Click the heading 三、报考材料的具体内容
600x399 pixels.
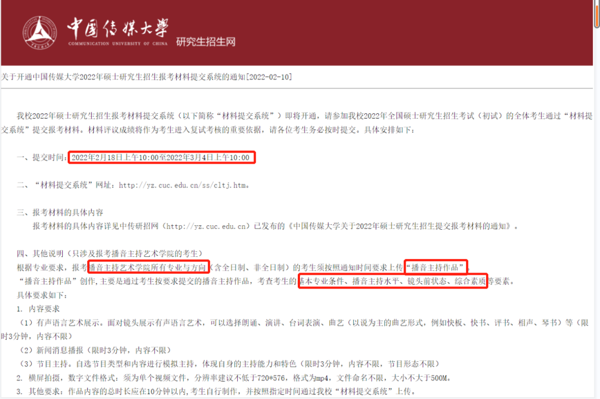pos(60,213)
